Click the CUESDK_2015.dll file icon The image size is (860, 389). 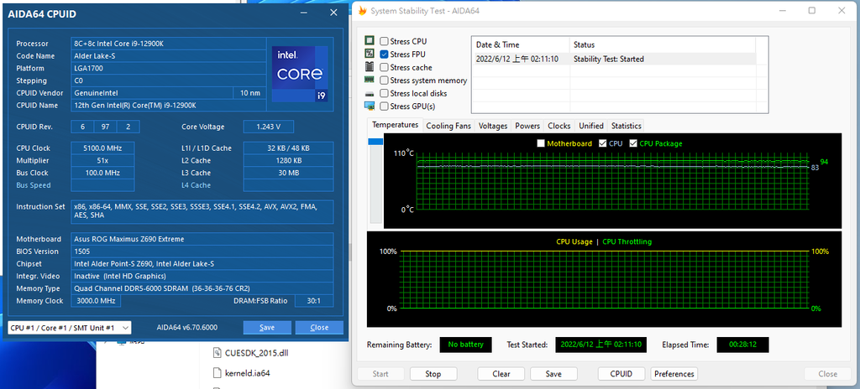point(218,352)
